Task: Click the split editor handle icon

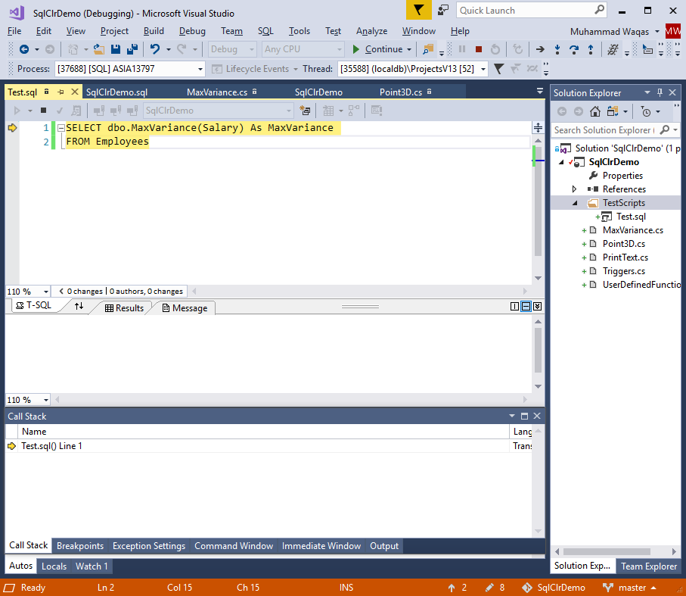Action: pos(538,128)
